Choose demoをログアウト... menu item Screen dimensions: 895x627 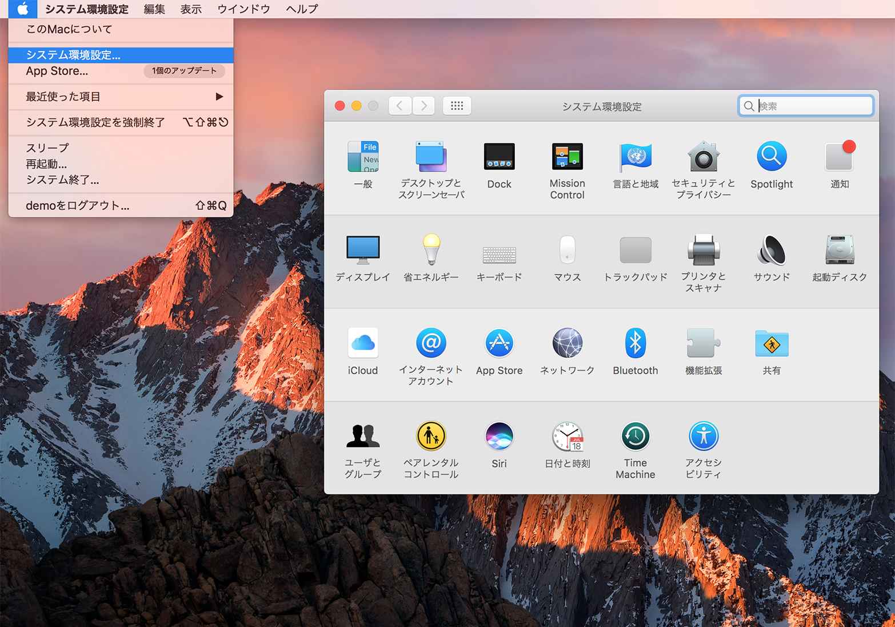pos(121,205)
